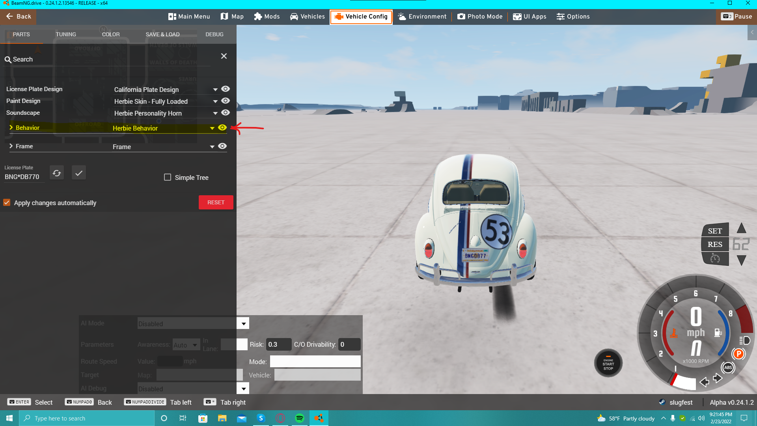Click the cruise control speedometer icon
The width and height of the screenshot is (757, 426).
pos(715,259)
